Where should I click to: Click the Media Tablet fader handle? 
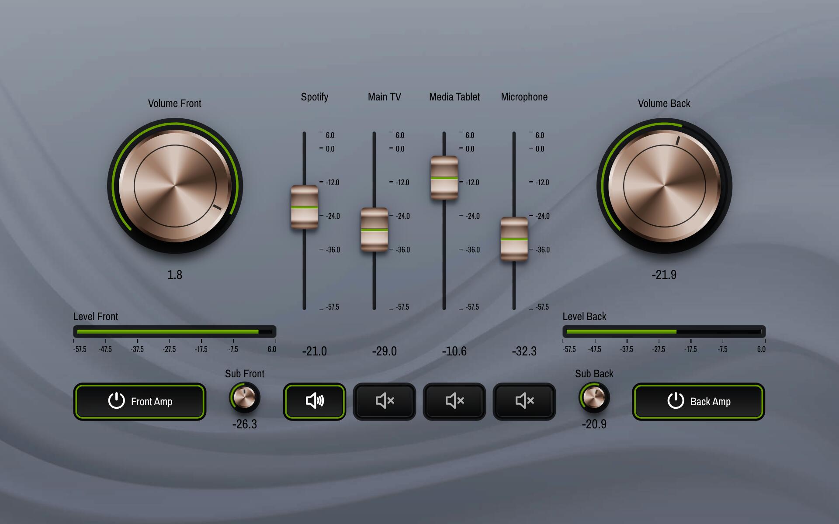pyautogui.click(x=444, y=178)
